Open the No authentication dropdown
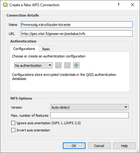140x153 pixels. click(x=33, y=65)
